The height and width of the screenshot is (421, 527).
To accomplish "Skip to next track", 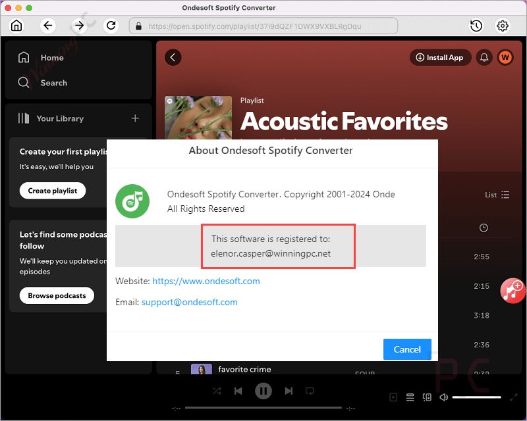I will pos(289,391).
